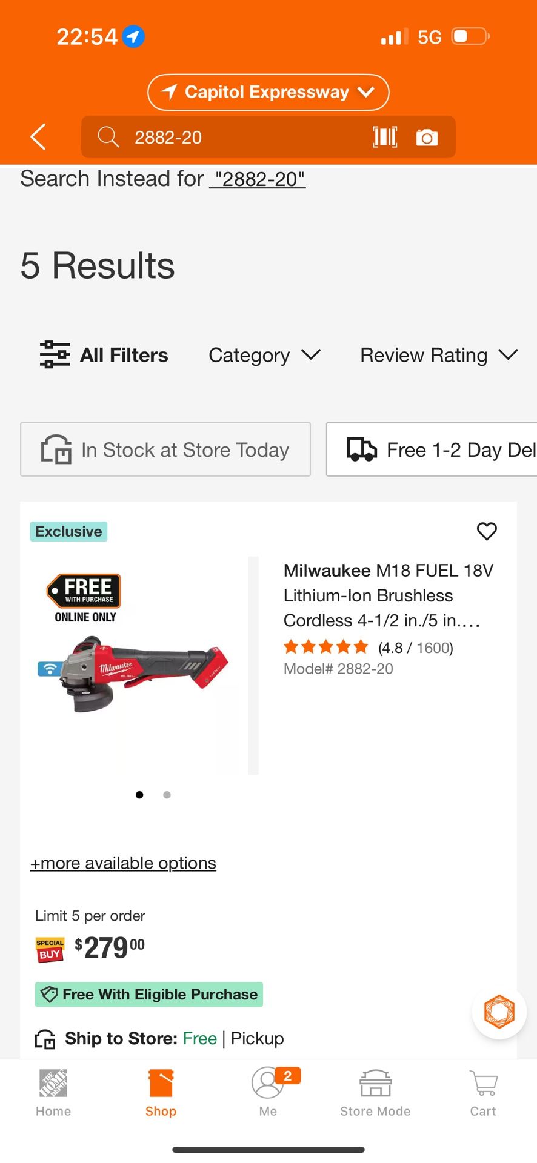The height and width of the screenshot is (1163, 537).
Task: Favorite the Milwaukee grinder with heart icon
Action: [487, 531]
